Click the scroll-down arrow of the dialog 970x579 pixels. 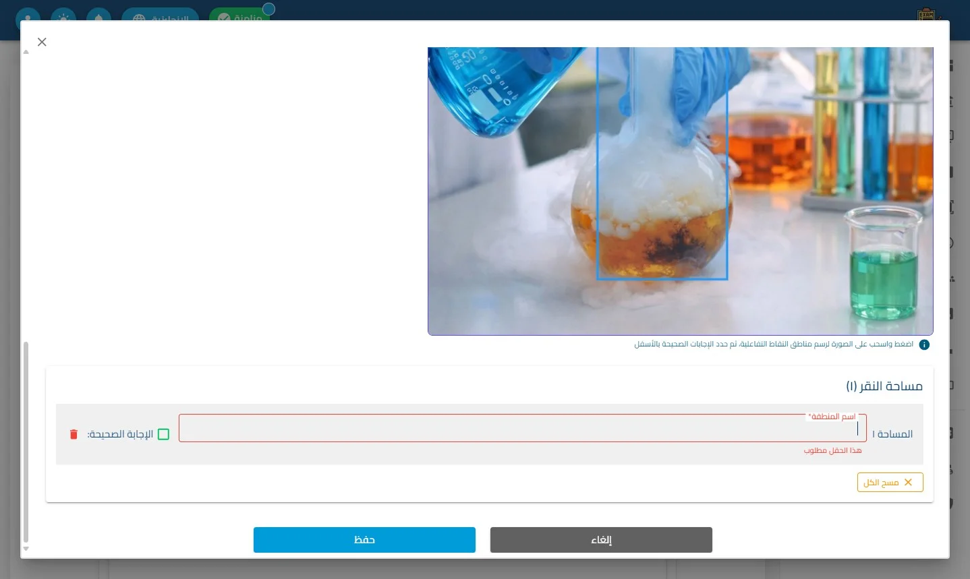[26, 549]
